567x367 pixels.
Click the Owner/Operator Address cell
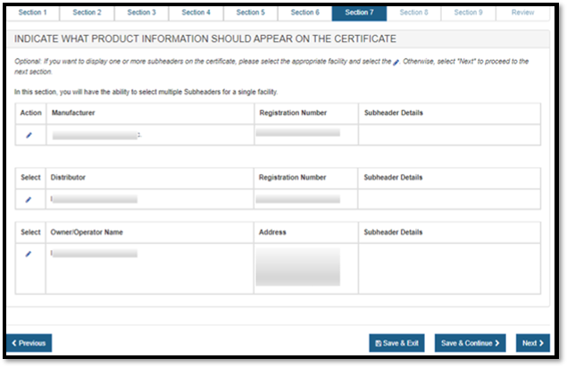(297, 267)
